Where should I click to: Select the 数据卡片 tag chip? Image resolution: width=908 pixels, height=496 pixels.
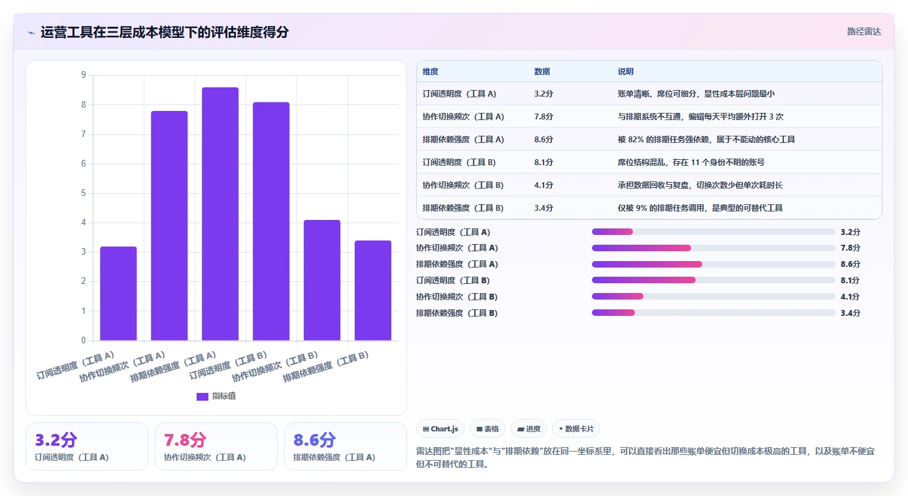(x=576, y=429)
